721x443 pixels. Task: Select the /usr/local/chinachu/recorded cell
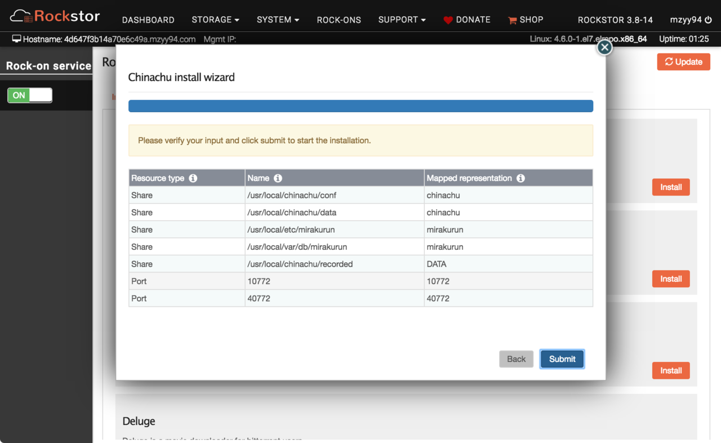tap(335, 264)
